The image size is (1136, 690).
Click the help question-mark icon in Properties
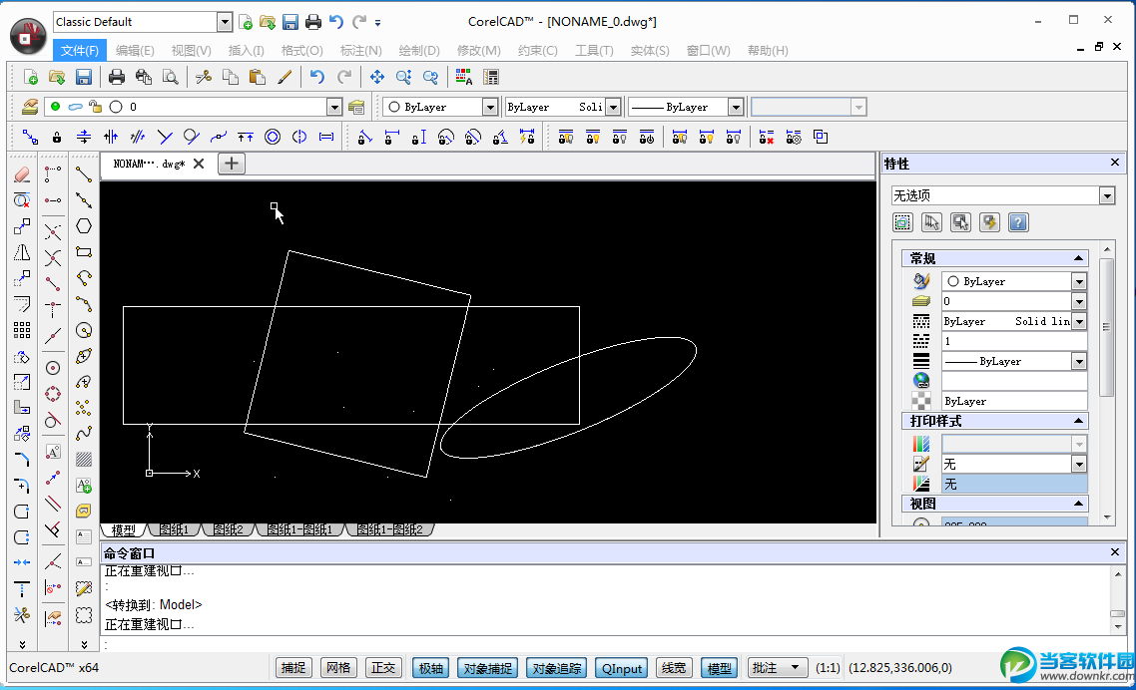point(1018,222)
